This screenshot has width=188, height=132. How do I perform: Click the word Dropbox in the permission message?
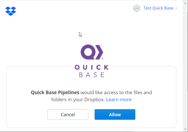[x=95, y=99]
